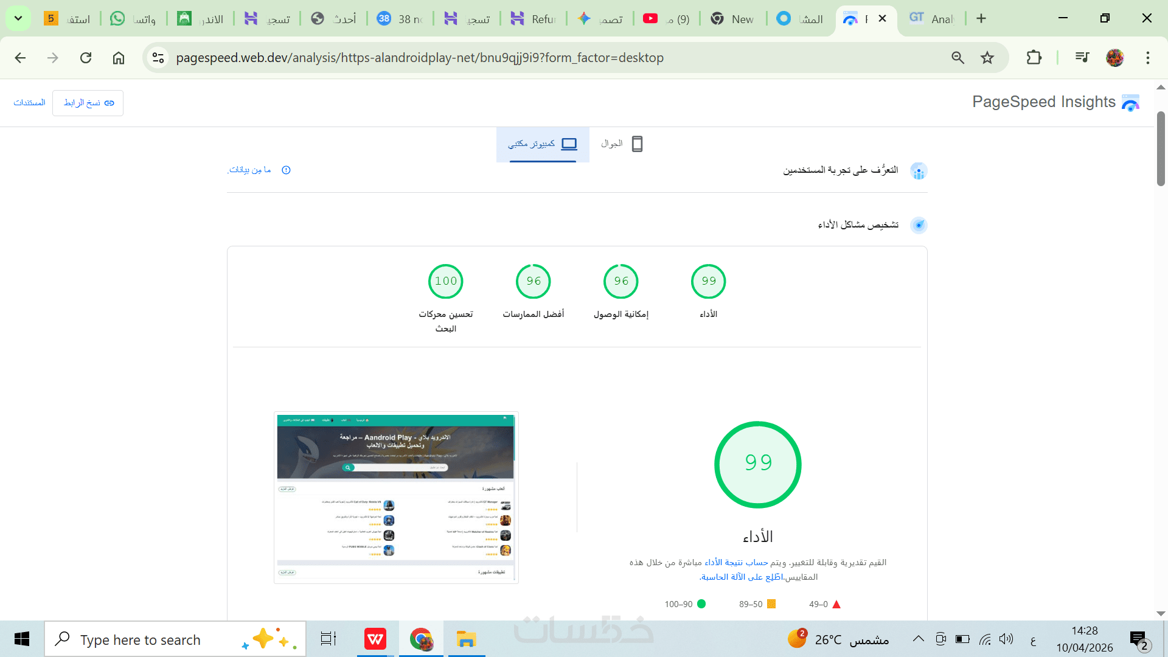Click the PageSpeed Insights logo icon
1168x657 pixels.
tap(1130, 103)
